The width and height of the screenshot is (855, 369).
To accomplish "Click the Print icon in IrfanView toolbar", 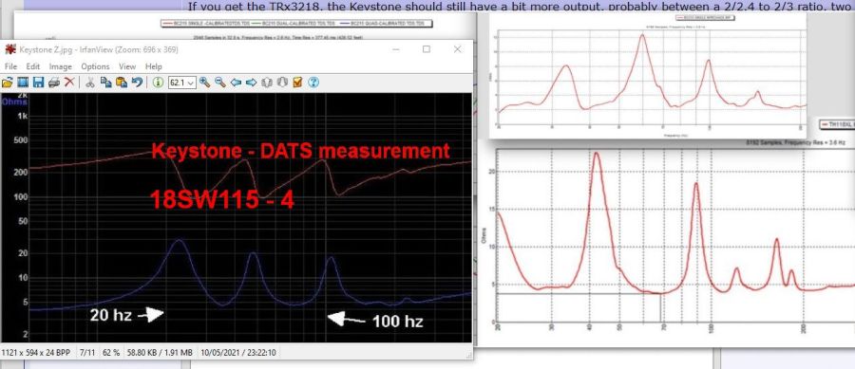I will (x=54, y=83).
